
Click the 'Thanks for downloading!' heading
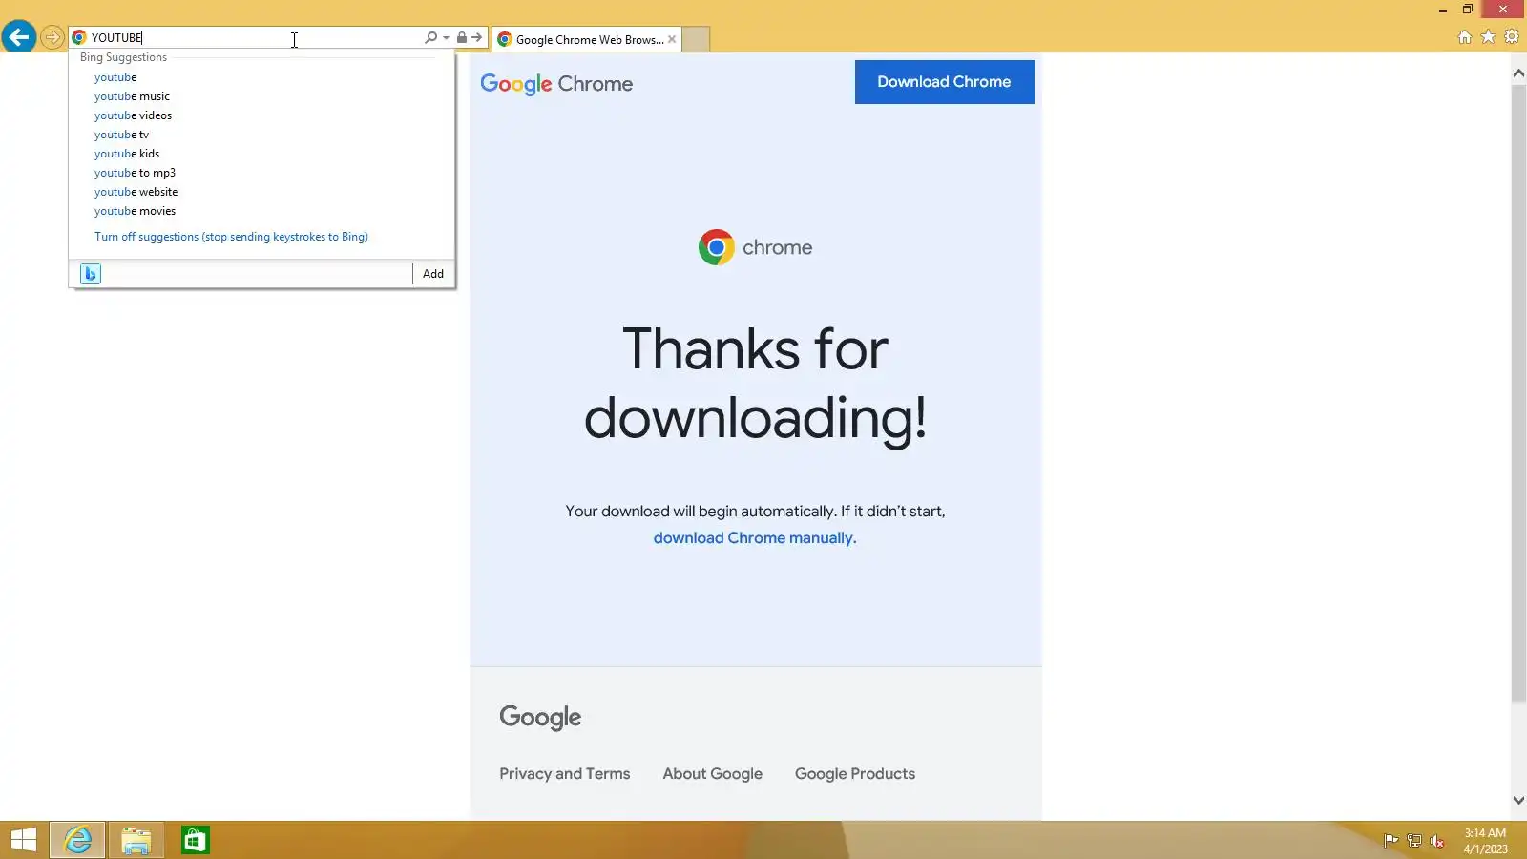(755, 383)
